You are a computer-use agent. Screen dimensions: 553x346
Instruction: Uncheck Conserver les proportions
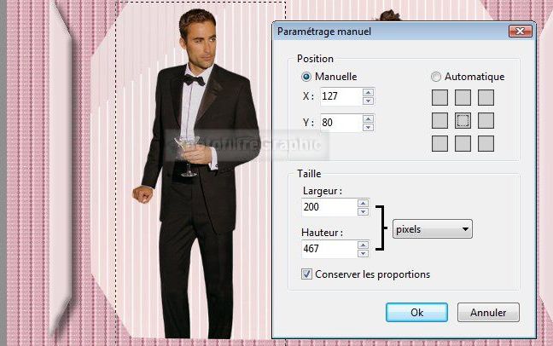point(306,274)
